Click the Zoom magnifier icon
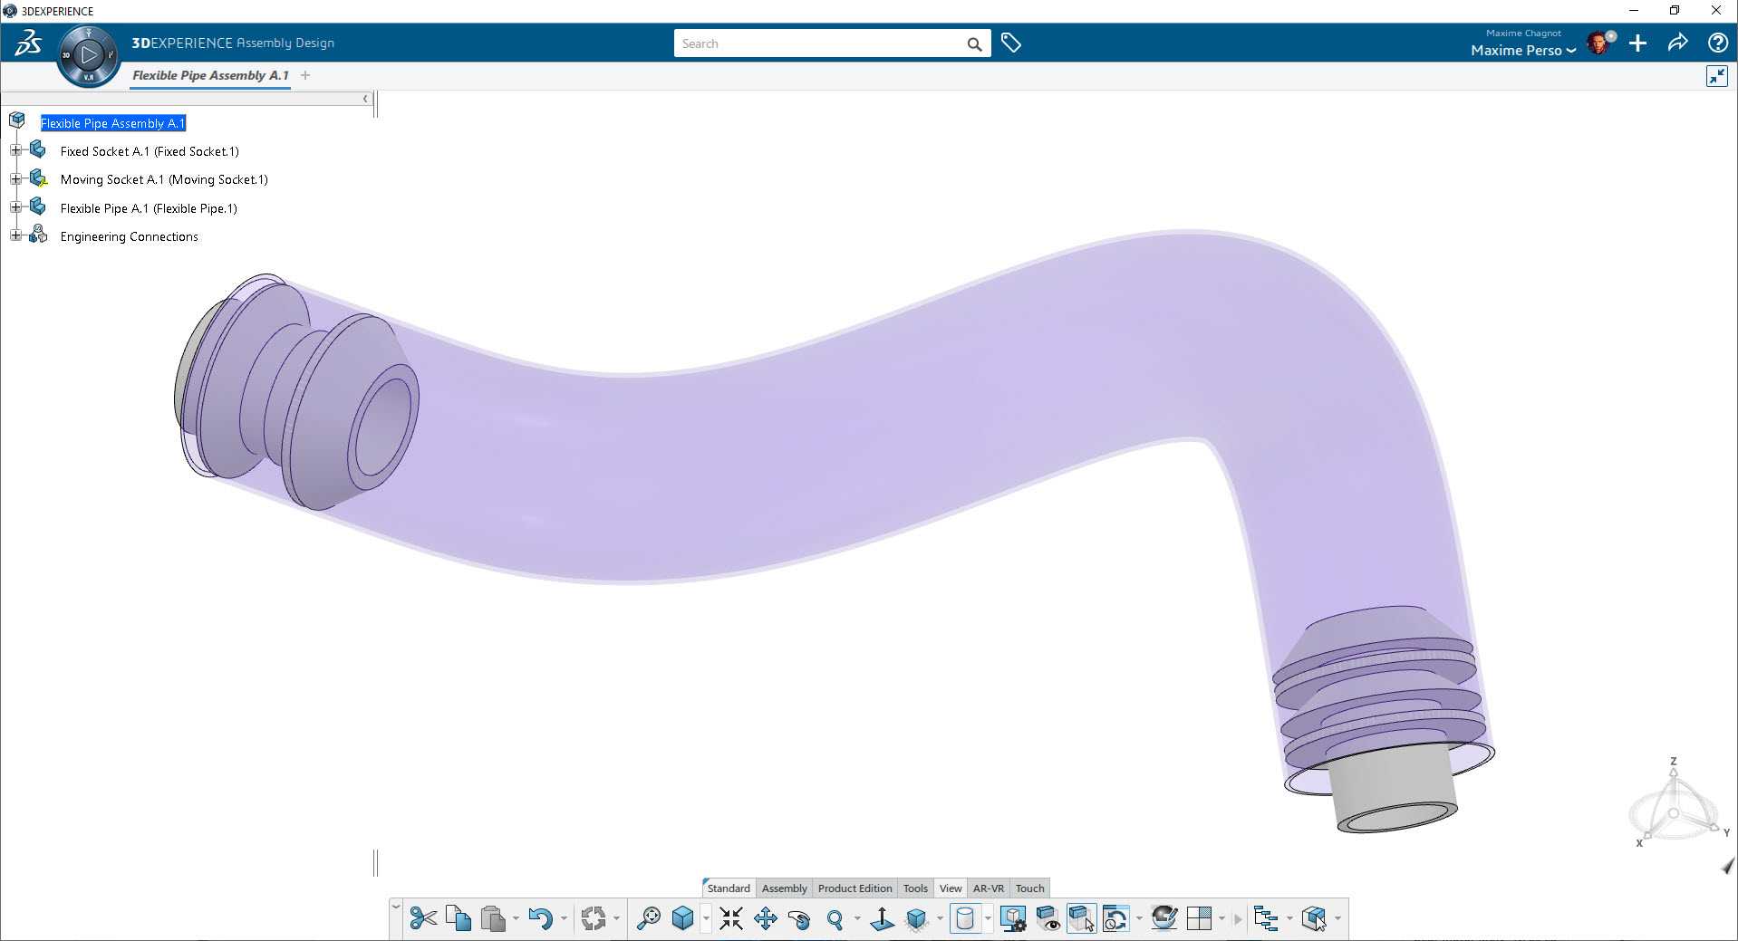1738x941 pixels. tap(835, 918)
